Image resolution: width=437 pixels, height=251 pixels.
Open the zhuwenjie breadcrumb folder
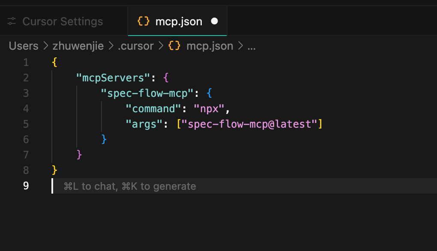tap(78, 46)
